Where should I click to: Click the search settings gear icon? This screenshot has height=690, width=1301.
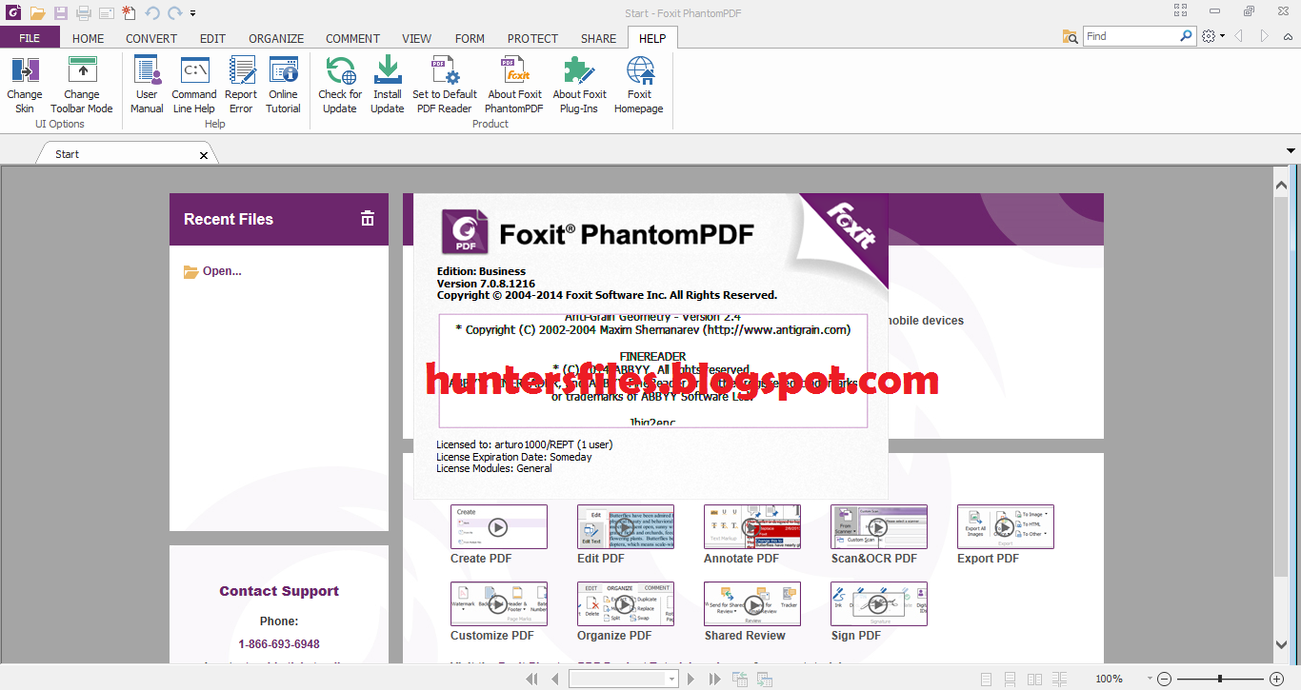tap(1209, 36)
